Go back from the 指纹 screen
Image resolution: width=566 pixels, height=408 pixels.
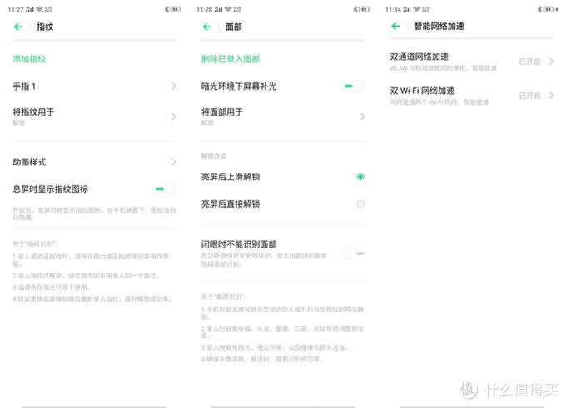click(x=18, y=27)
